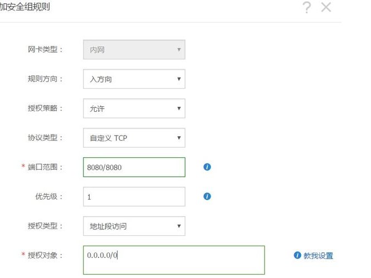This screenshot has width=371, height=278.
Task: Open the 网卡类型 dropdown showing 内网
Action: (x=134, y=49)
